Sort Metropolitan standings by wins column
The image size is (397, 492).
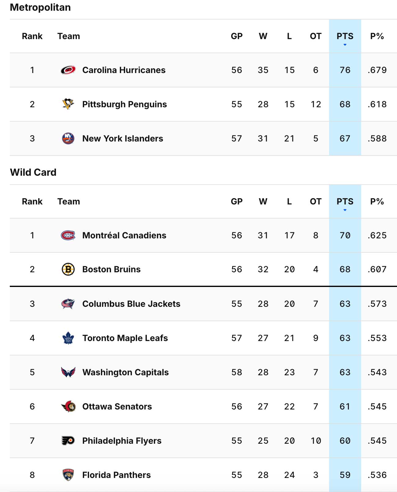click(263, 36)
